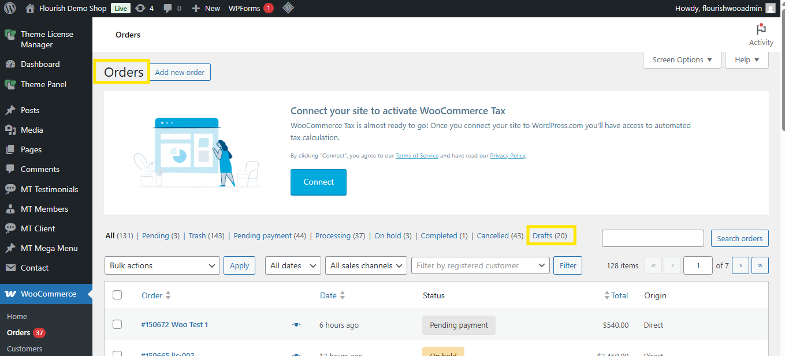The image size is (785, 356).
Task: Click the Live status badge
Action: (x=120, y=8)
